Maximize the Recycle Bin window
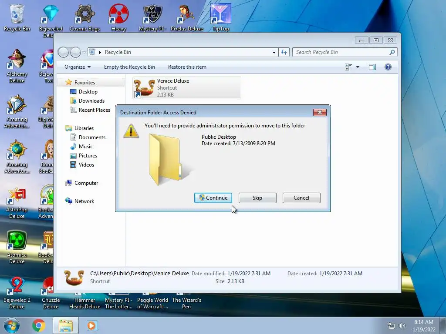The image size is (446, 334). tap(376, 40)
